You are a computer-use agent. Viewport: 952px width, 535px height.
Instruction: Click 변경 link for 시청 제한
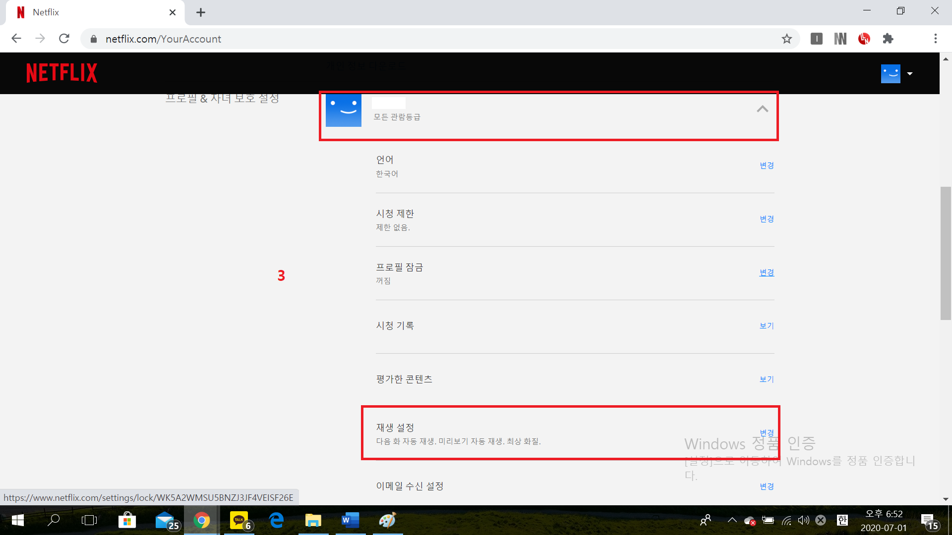point(767,219)
